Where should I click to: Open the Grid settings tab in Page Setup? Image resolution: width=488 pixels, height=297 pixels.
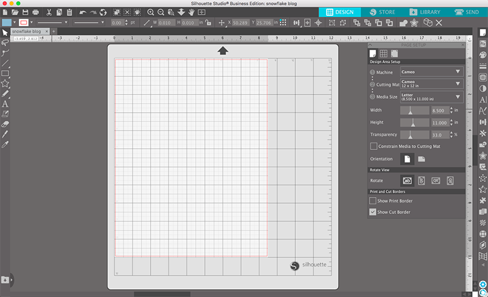(384, 54)
